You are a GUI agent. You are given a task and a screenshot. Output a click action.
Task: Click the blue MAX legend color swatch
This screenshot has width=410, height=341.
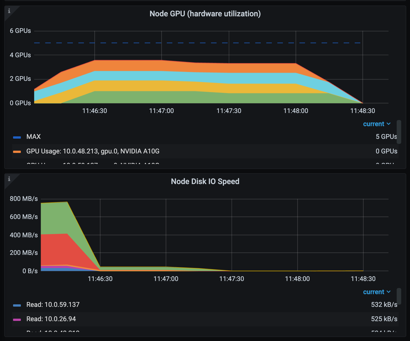17,137
